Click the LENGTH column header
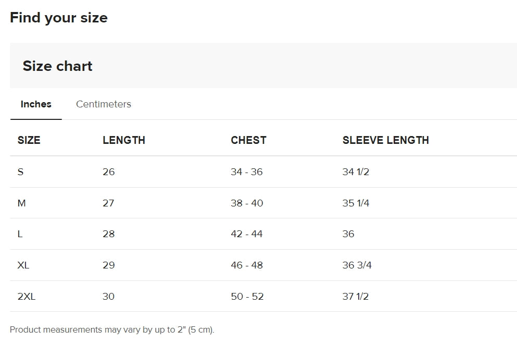This screenshot has width=517, height=343. click(x=124, y=140)
